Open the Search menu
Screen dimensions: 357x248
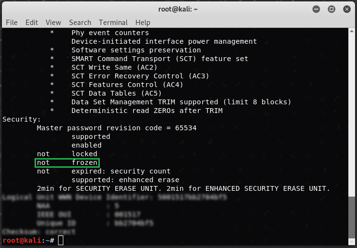(x=80, y=23)
